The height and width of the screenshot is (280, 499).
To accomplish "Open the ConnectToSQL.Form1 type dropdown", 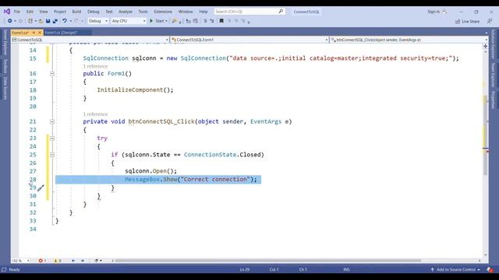I will tap(249, 40).
